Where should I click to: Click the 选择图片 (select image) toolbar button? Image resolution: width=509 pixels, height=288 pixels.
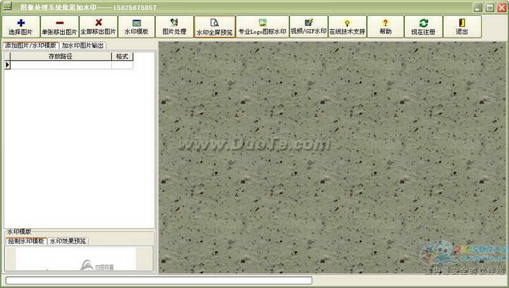21,27
